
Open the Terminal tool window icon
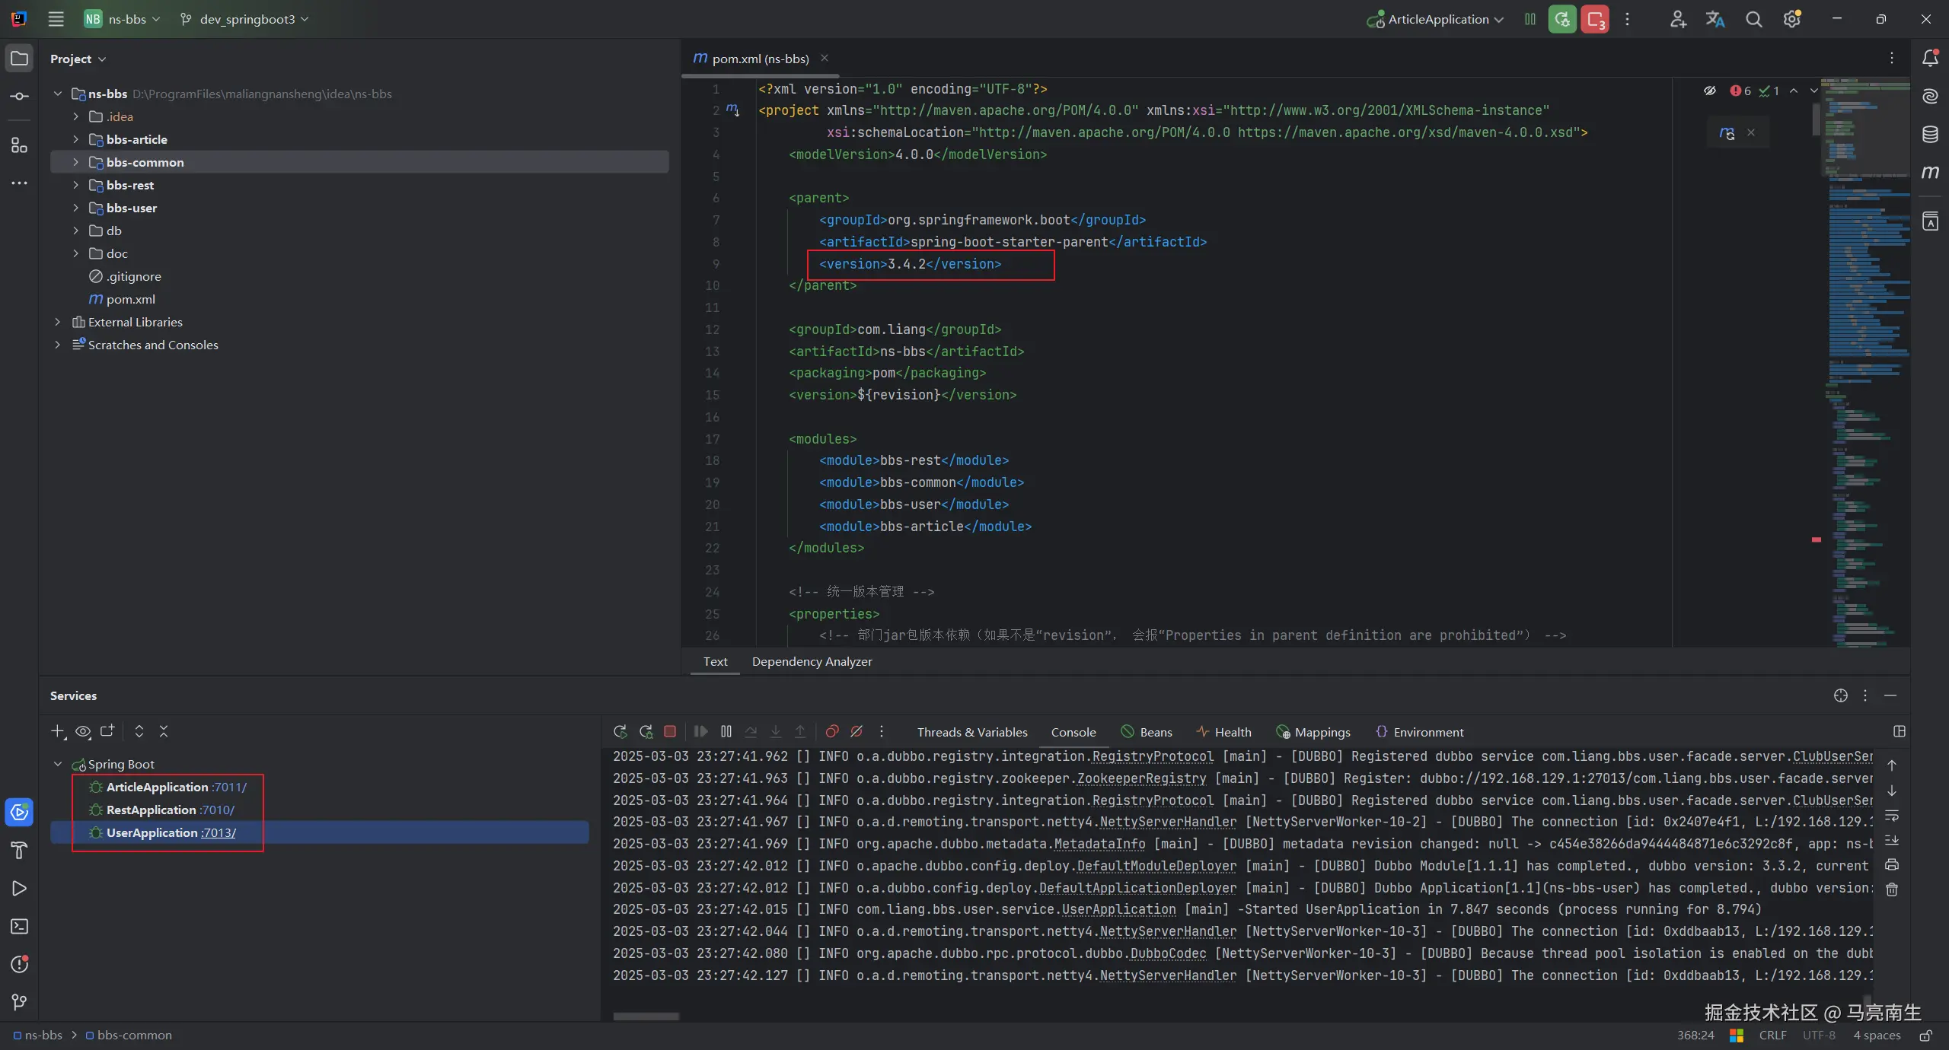pyautogui.click(x=19, y=927)
